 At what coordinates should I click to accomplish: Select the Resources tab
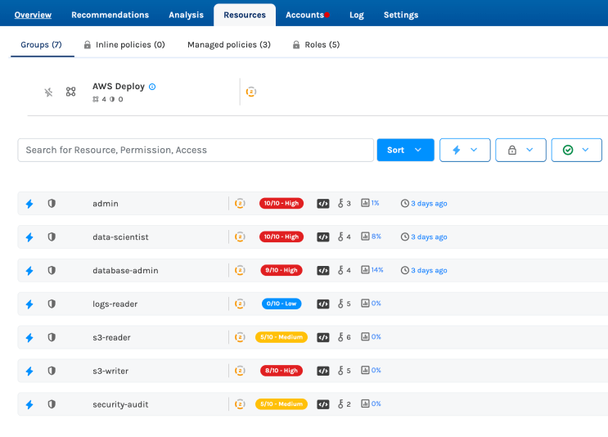coord(245,15)
